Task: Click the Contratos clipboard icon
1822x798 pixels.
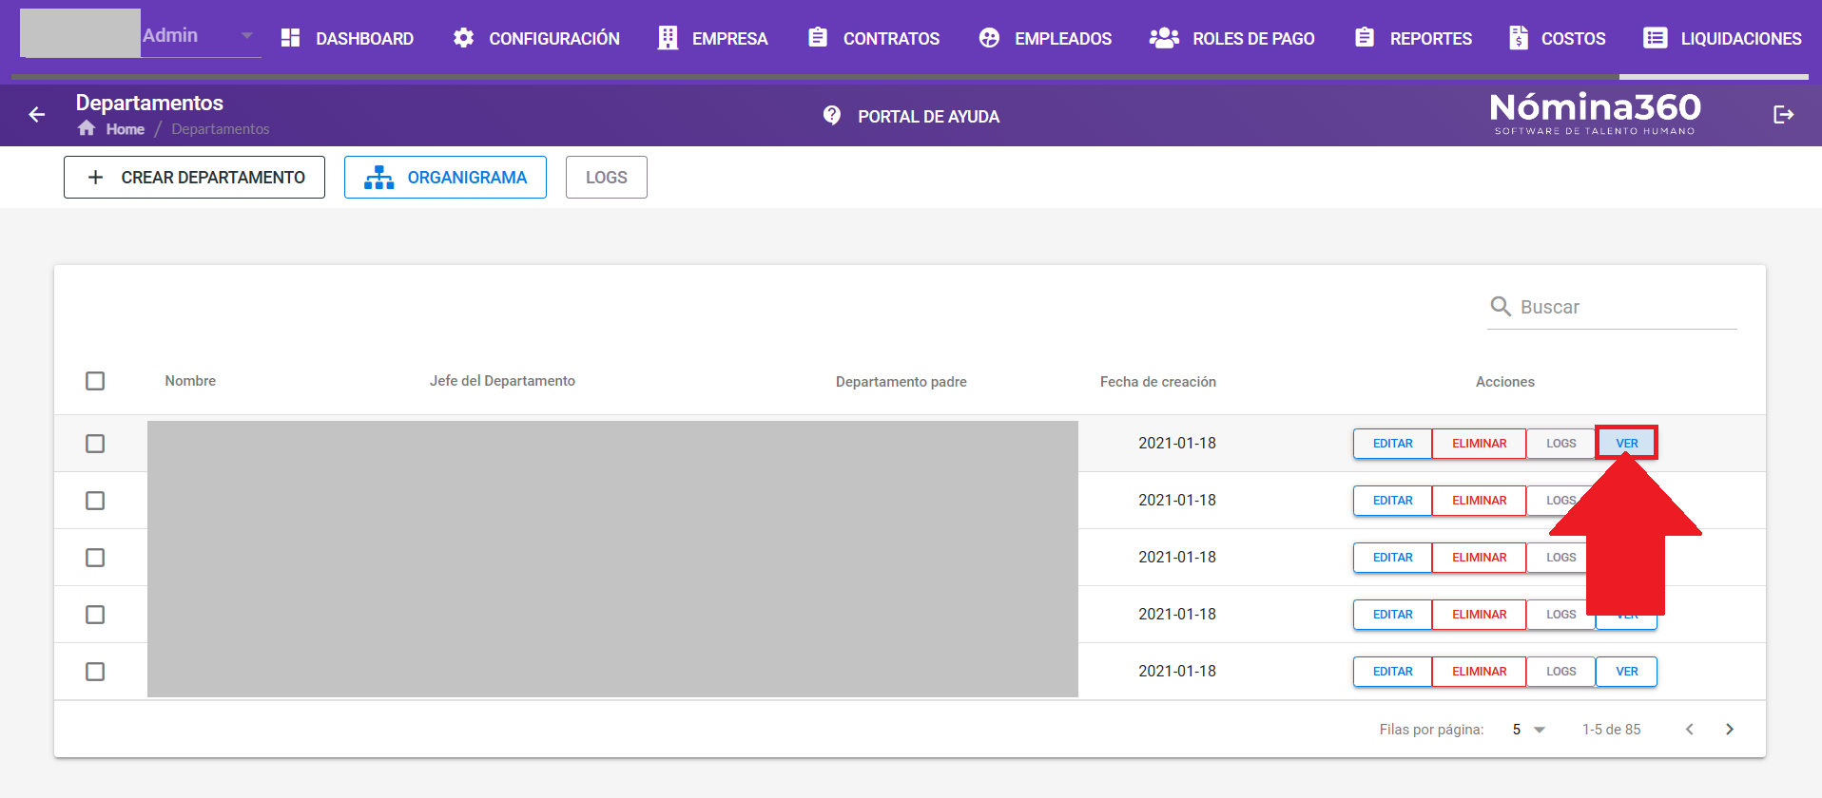Action: [x=818, y=37]
